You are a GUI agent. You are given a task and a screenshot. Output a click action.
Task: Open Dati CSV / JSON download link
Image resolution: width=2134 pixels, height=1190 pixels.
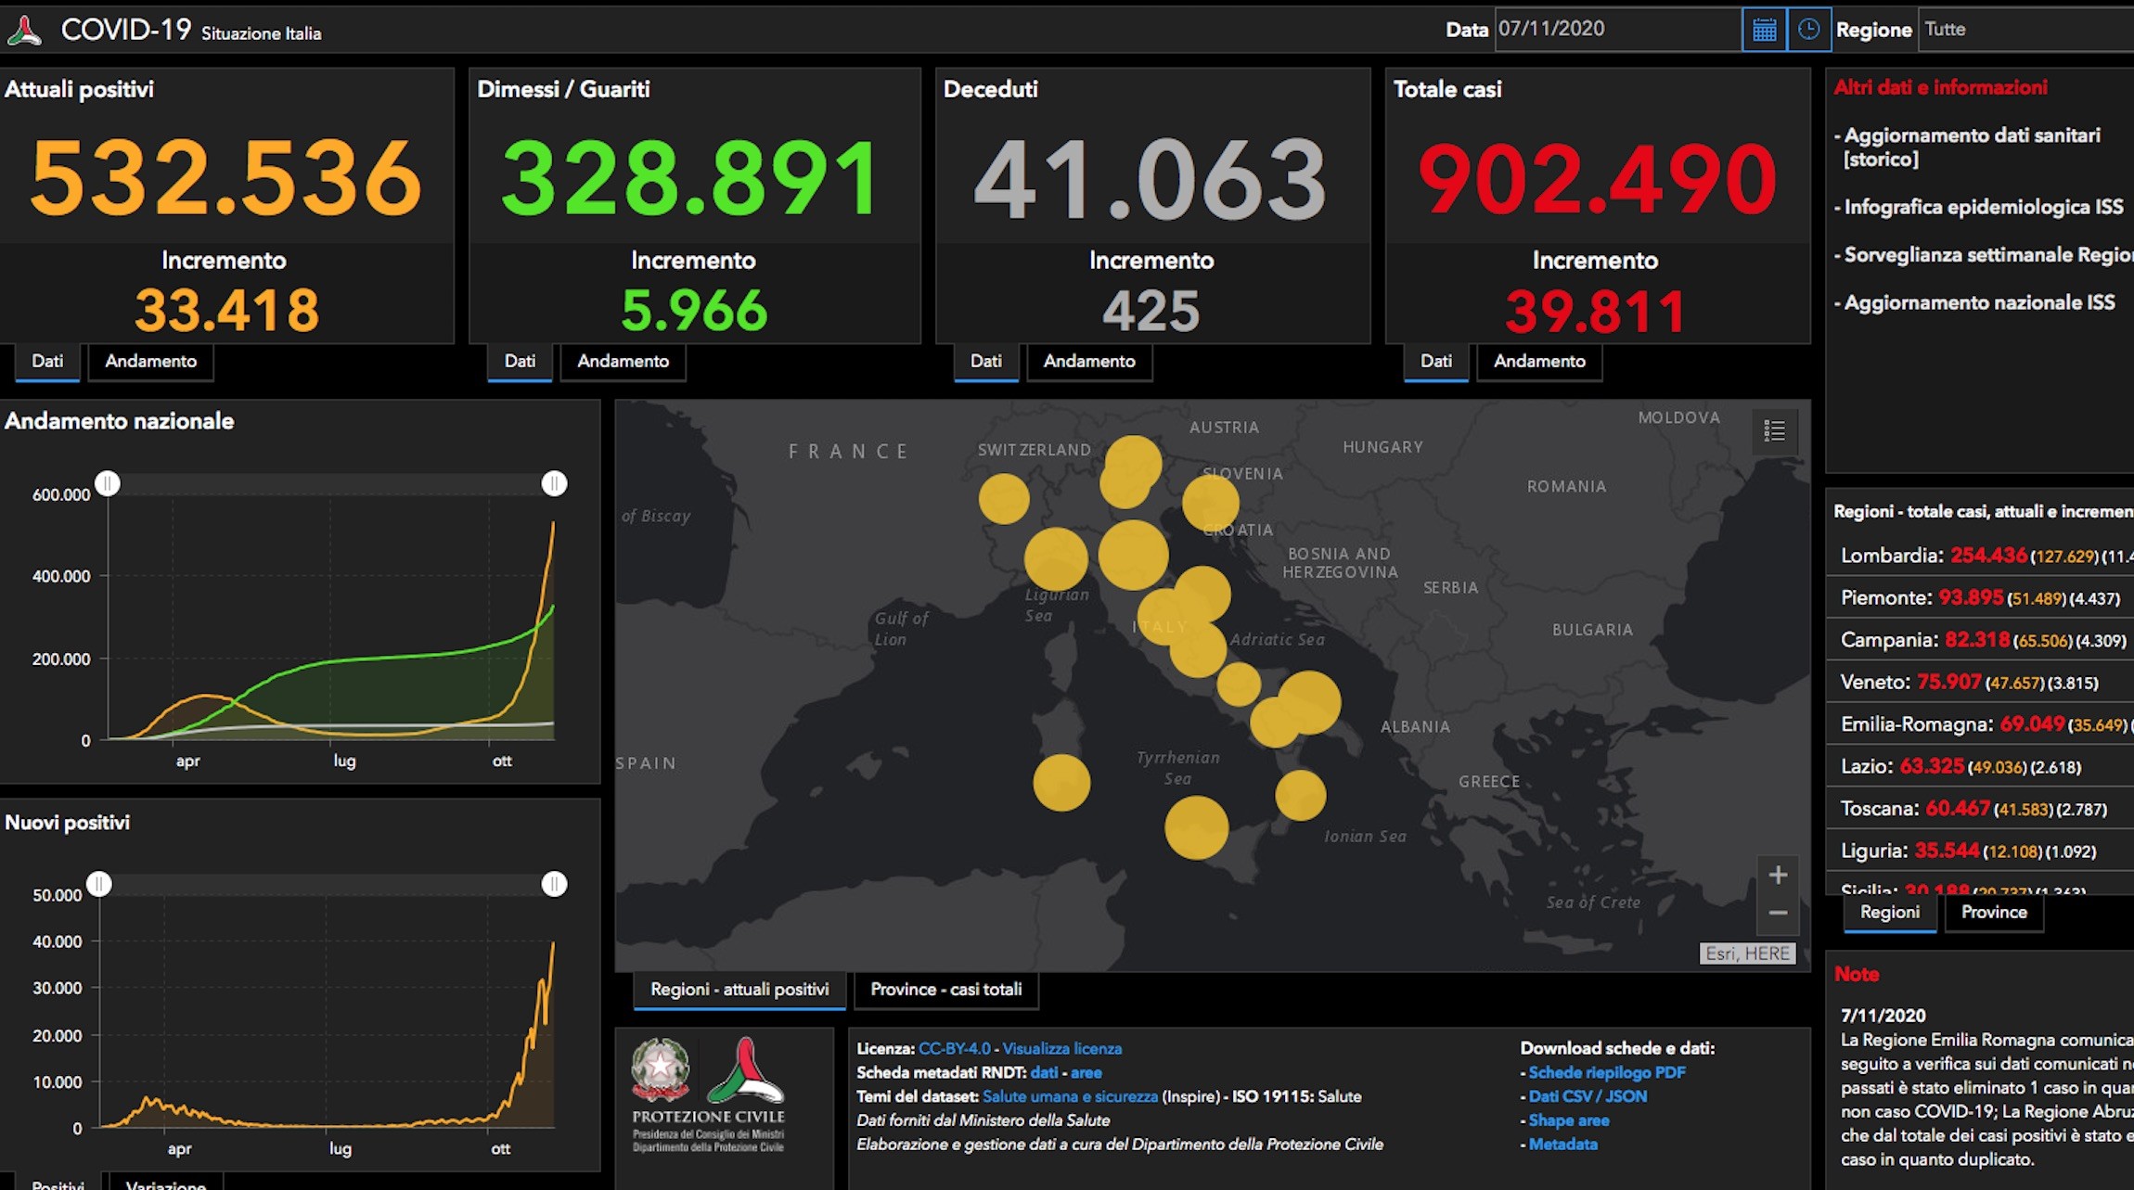coord(1588,1096)
